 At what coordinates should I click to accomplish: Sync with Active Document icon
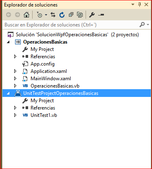(x=53, y=15)
